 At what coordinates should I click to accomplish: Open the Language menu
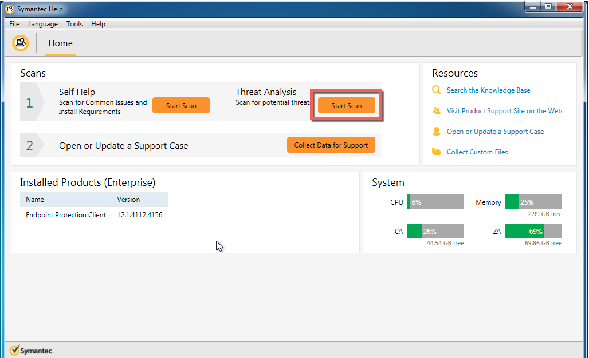[43, 24]
